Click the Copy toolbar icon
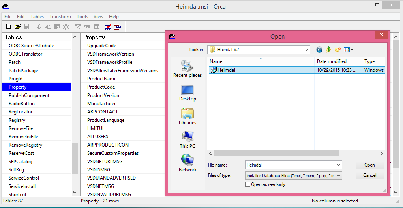 (x=48, y=26)
